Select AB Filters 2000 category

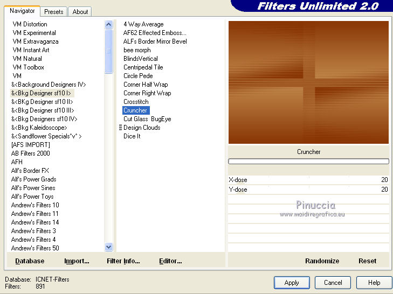(x=30, y=153)
